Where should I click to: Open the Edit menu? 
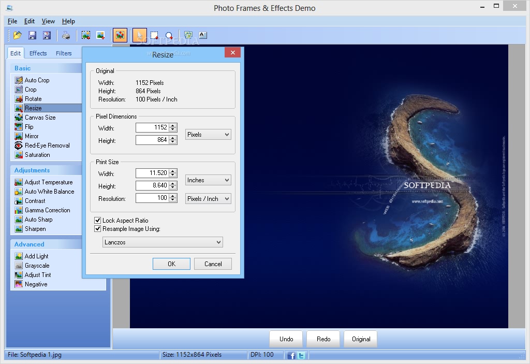click(30, 21)
